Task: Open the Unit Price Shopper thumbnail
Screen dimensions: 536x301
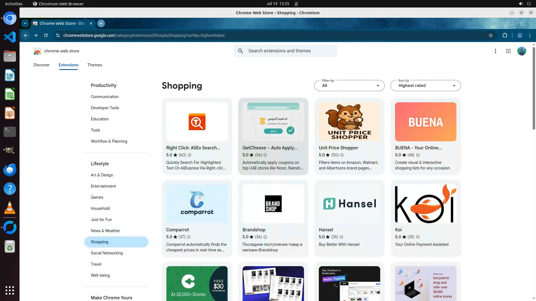Action: point(349,122)
